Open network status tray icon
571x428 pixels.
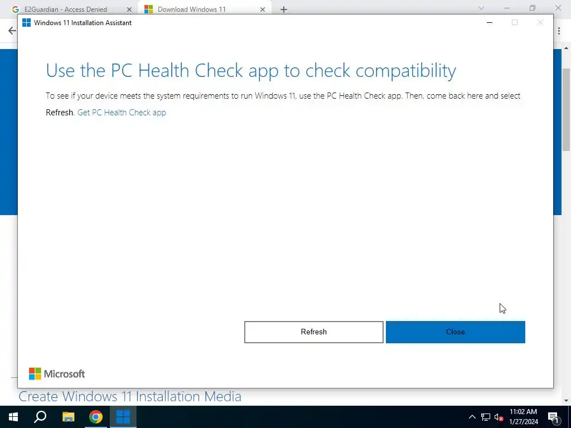[486, 417]
